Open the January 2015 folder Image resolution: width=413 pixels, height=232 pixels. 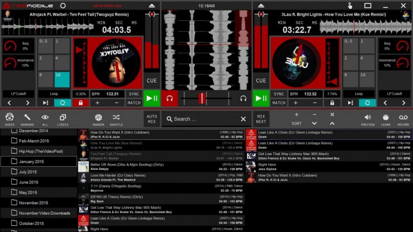tap(39, 162)
